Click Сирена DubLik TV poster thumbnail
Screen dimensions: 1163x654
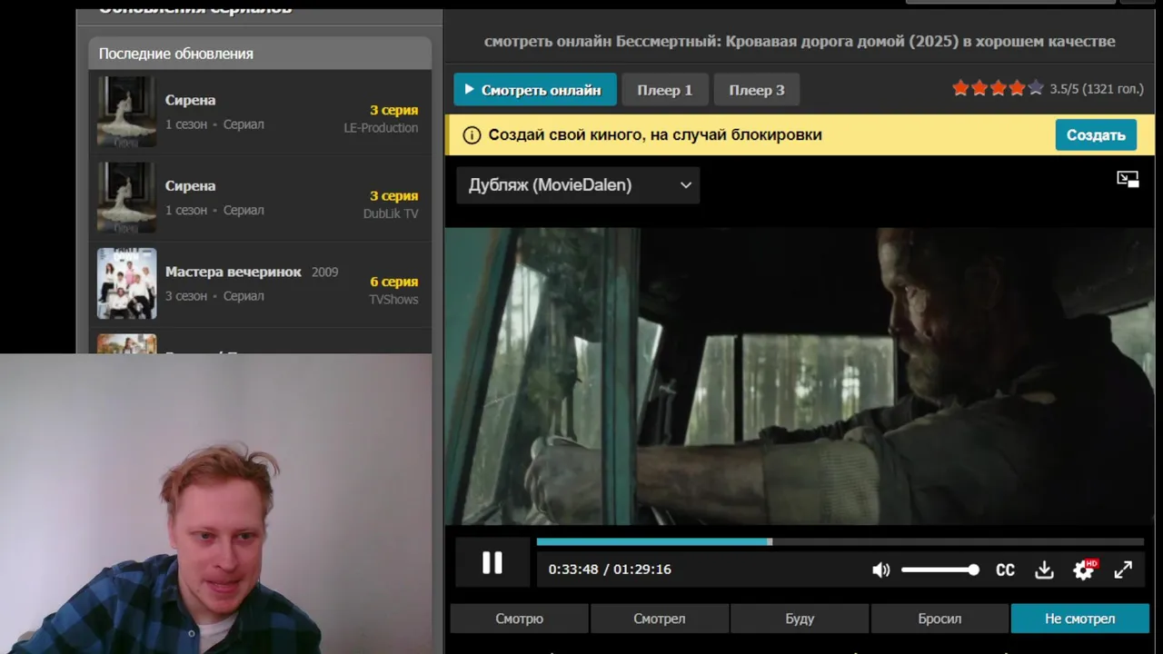127,198
